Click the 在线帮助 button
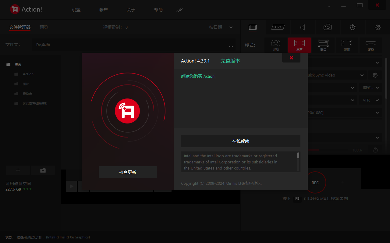Image resolution: width=390 pixels, height=243 pixels. click(240, 141)
